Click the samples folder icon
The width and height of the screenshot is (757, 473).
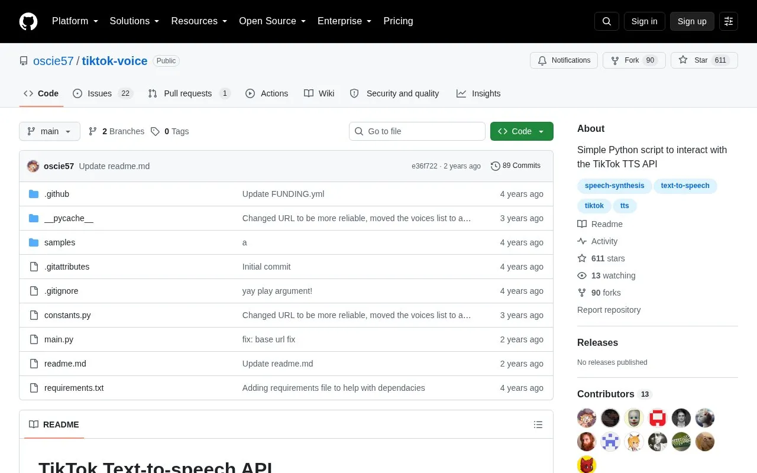click(34, 242)
